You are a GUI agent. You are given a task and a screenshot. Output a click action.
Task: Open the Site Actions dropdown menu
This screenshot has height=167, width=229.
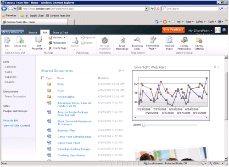point(12,32)
